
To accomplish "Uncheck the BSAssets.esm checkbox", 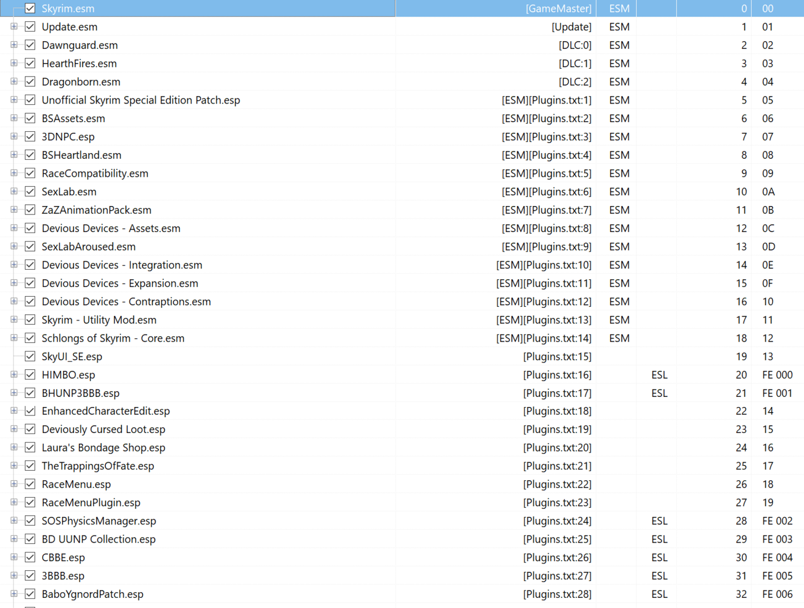I will click(x=30, y=118).
